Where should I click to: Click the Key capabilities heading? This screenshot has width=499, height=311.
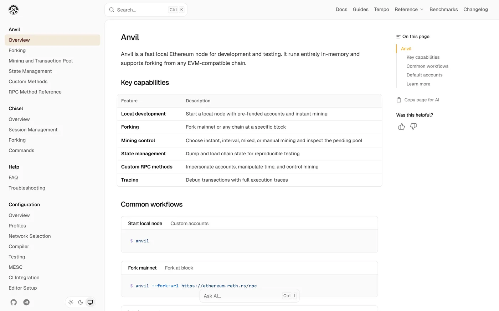pyautogui.click(x=145, y=82)
